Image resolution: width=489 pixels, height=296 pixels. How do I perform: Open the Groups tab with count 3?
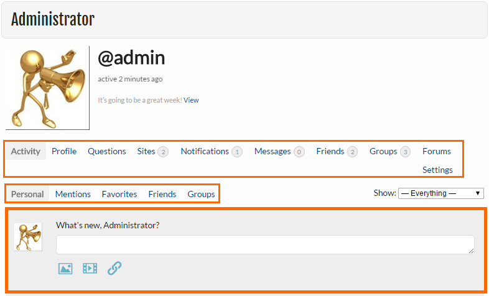tap(390, 152)
